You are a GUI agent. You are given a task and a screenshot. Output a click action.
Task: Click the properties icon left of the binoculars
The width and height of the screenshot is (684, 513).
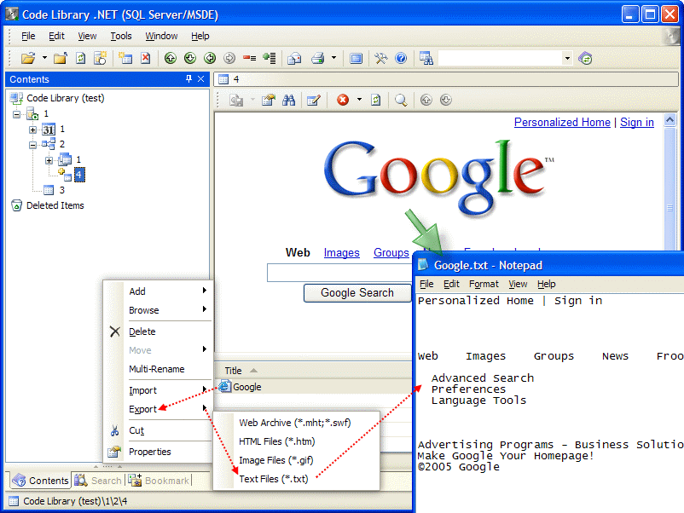[x=269, y=101]
